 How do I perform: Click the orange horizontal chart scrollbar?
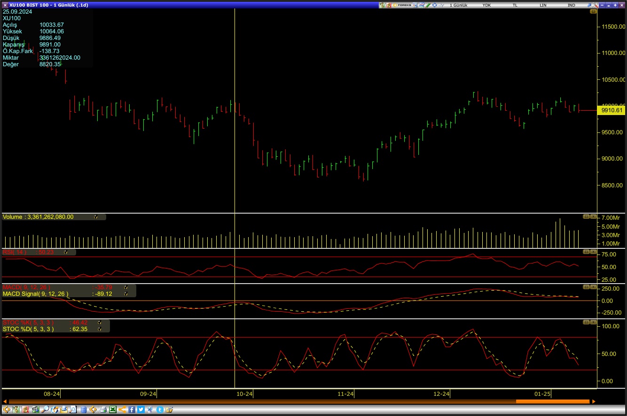point(552,401)
